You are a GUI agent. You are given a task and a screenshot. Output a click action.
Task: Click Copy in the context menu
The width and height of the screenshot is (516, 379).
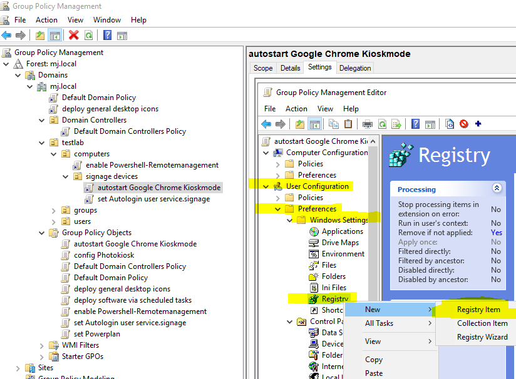[x=374, y=360]
